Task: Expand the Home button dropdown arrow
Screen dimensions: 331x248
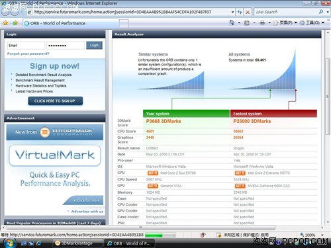Action: (x=239, y=22)
